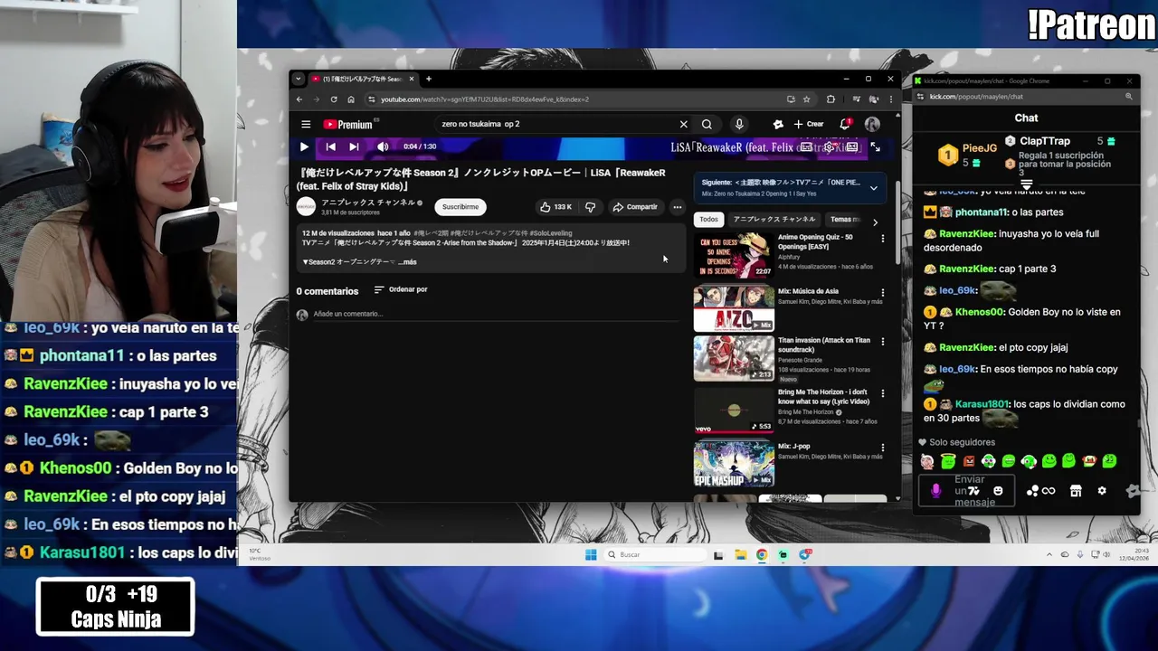Show hidden system tray icons
This screenshot has height=651, width=1158.
[1049, 554]
